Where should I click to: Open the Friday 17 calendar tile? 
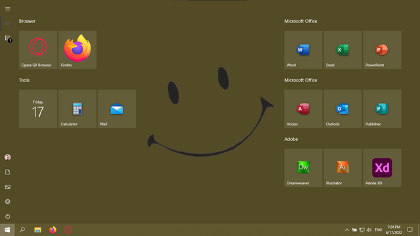pos(38,109)
